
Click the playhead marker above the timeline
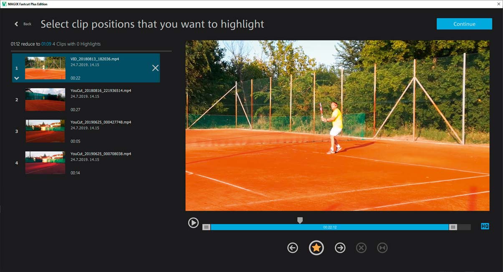(x=300, y=220)
